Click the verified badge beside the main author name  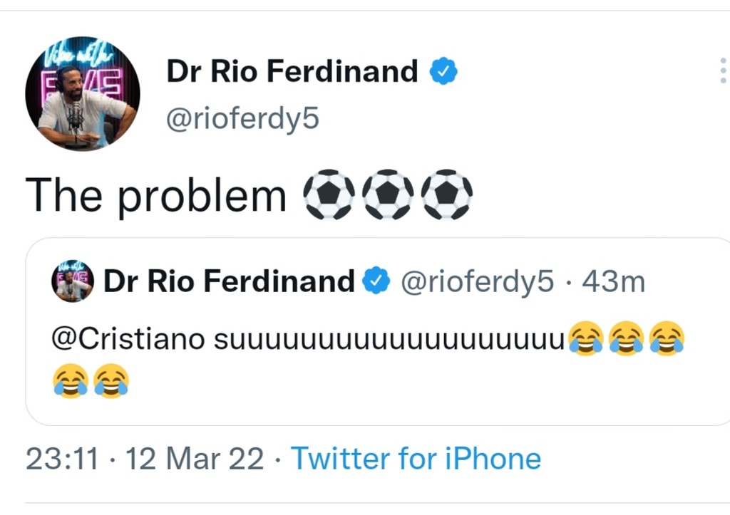click(443, 71)
